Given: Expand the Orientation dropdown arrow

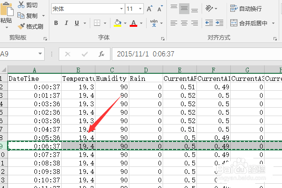Looking at the screenshot, I should coord(216,8).
